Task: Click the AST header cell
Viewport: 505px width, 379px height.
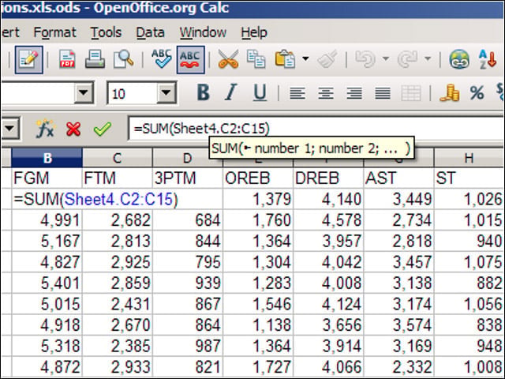Action: click(399, 178)
